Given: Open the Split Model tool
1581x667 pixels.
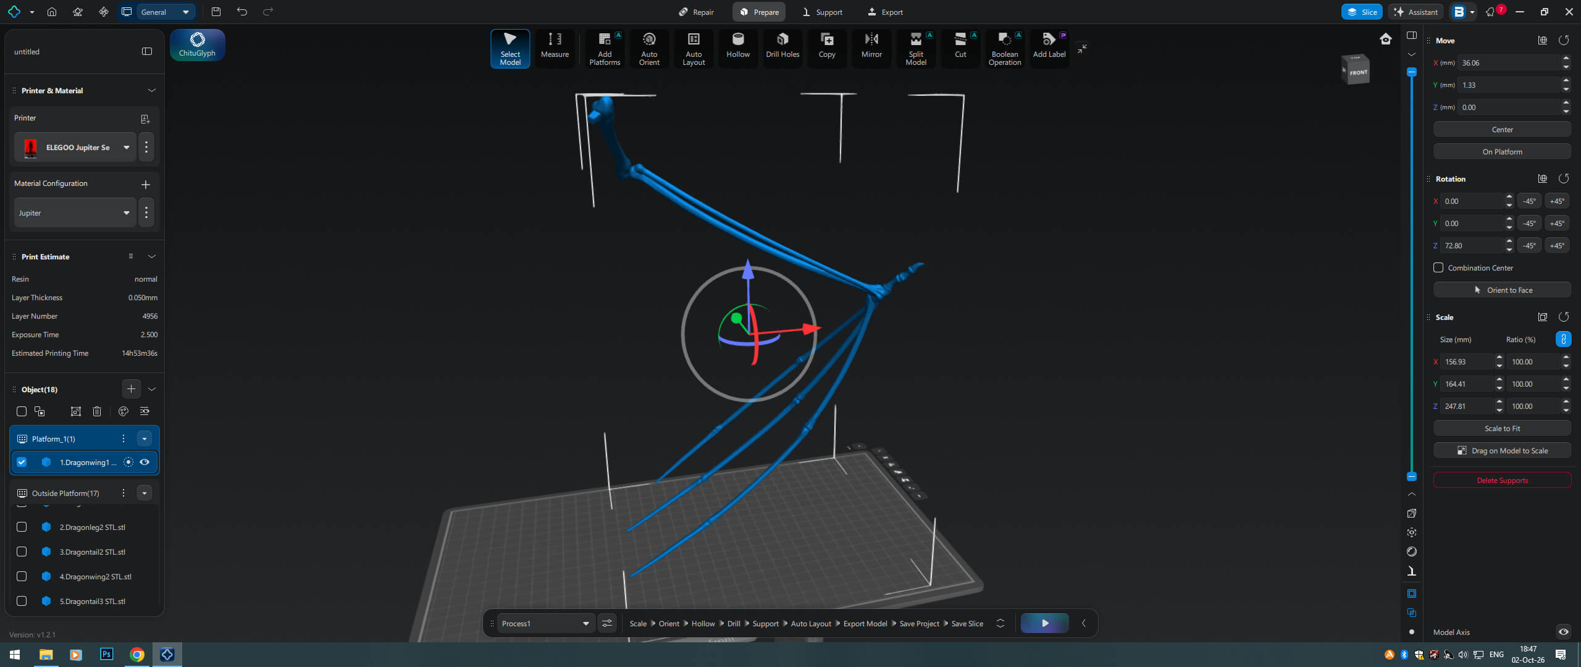Looking at the screenshot, I should [x=915, y=48].
